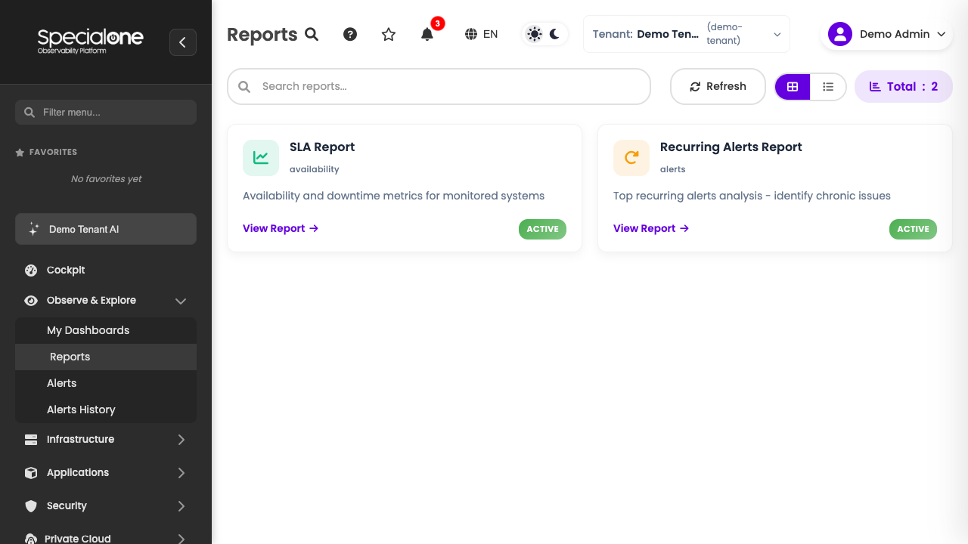Screen dimensions: 968x544
Task: Click the Applications cube icon
Action: tap(31, 473)
